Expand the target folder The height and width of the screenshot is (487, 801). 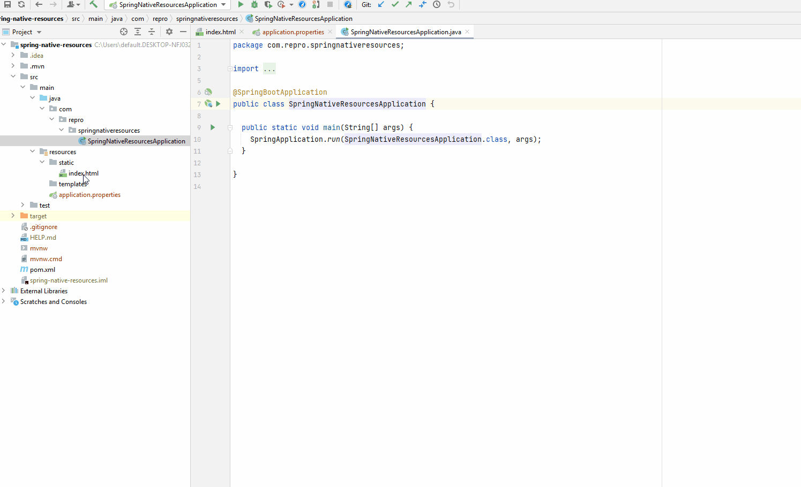point(13,216)
